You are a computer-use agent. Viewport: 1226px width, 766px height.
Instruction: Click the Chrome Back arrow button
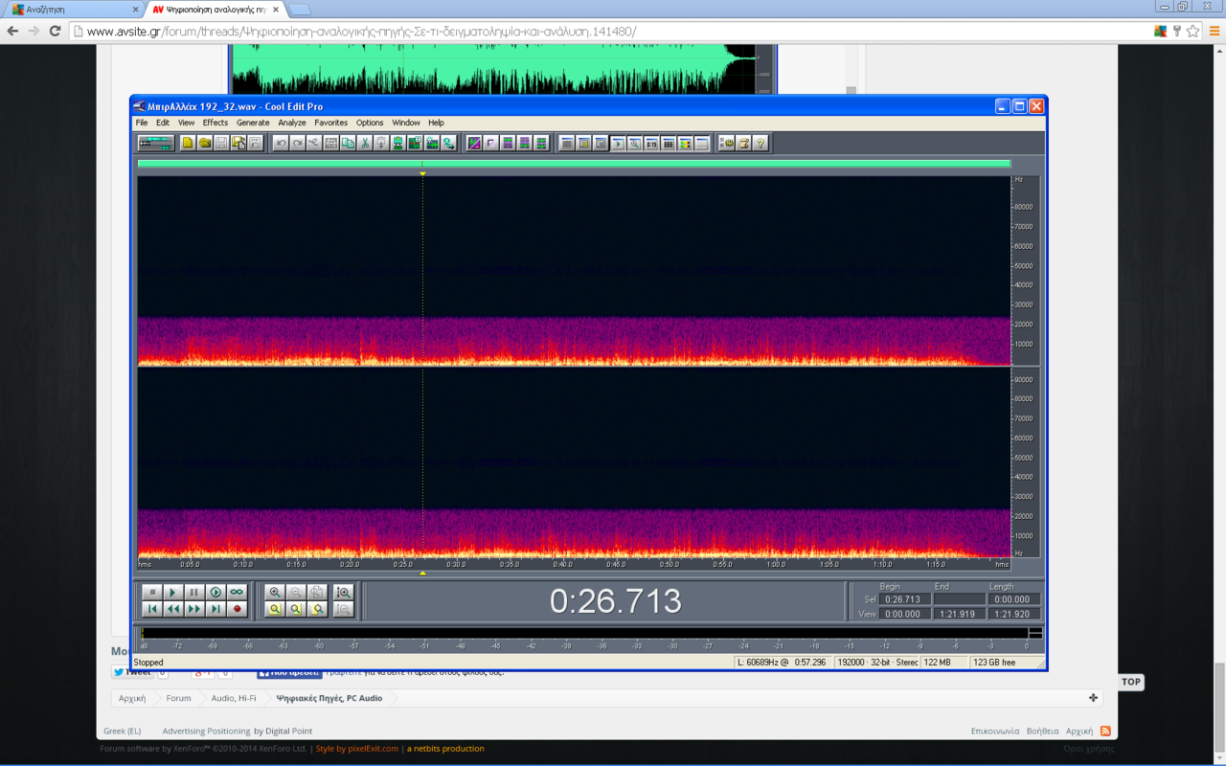click(x=12, y=31)
